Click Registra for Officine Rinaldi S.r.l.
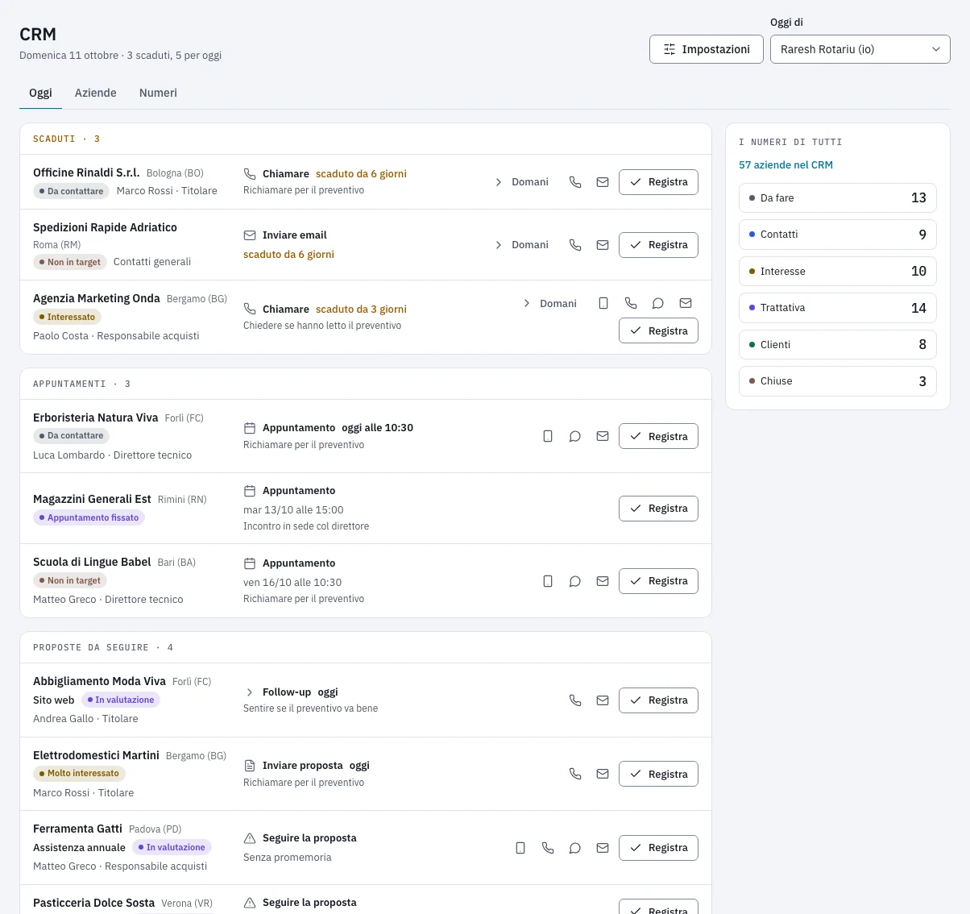Image resolution: width=970 pixels, height=914 pixels. click(658, 182)
